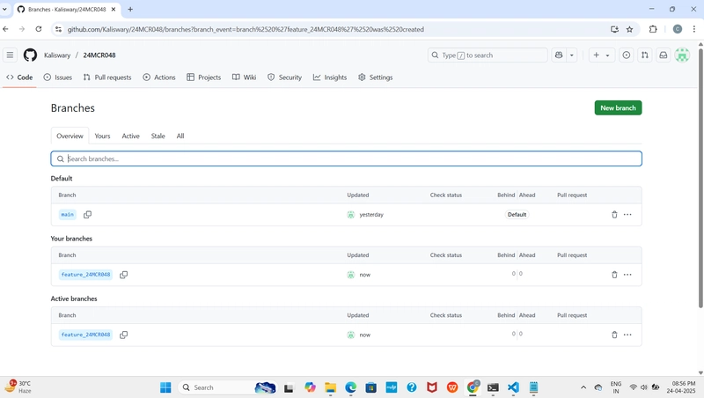The image size is (704, 398).
Task: Open the issues icon in header
Action: pos(627,55)
